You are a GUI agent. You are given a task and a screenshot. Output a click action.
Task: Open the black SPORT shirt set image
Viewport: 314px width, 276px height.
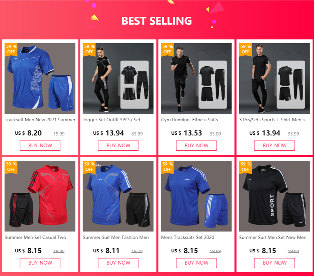[x=274, y=196]
